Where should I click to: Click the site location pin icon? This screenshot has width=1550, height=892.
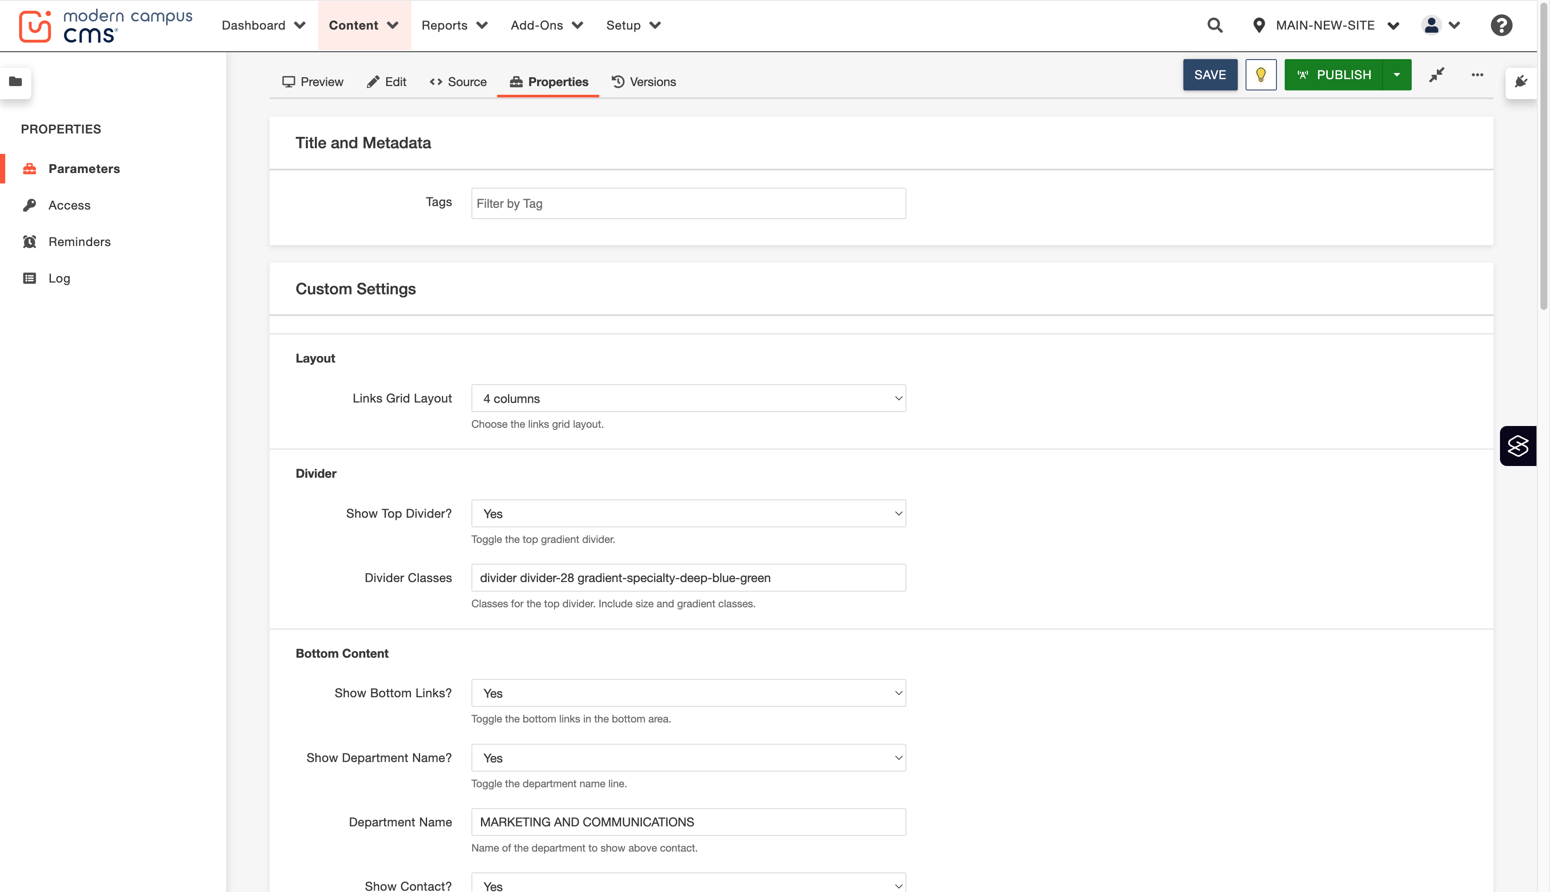click(x=1259, y=25)
